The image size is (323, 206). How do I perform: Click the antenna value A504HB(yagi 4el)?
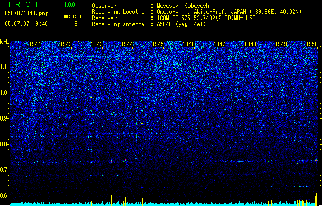[x=181, y=24]
